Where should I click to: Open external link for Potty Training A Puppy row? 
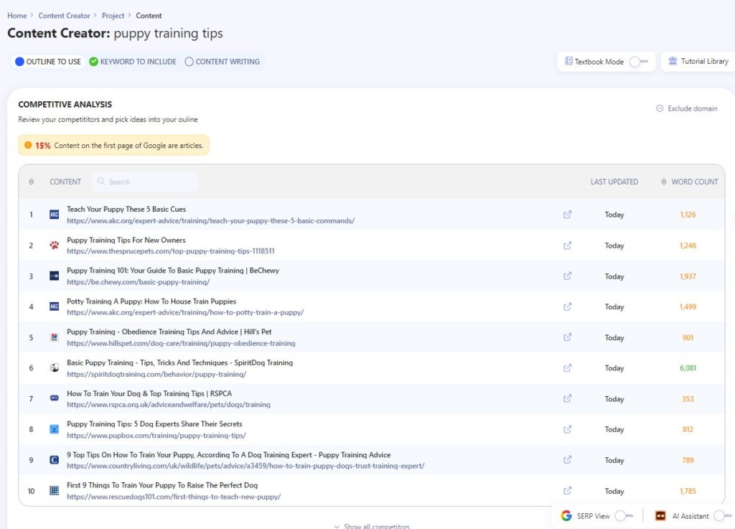(x=567, y=307)
